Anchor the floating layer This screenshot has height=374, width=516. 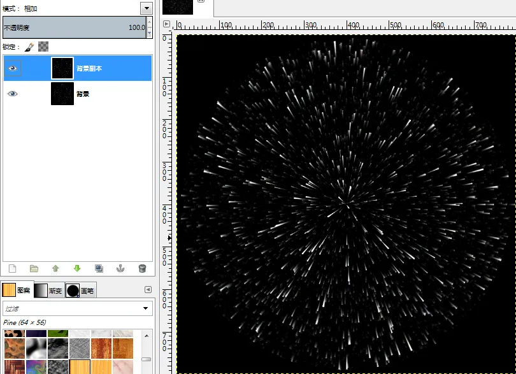pos(120,268)
